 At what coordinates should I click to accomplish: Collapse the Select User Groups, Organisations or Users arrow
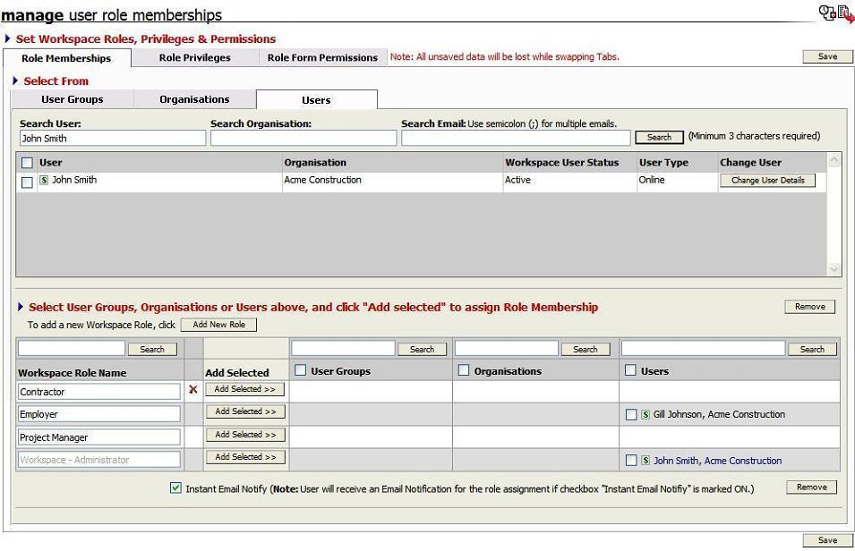coord(21,307)
